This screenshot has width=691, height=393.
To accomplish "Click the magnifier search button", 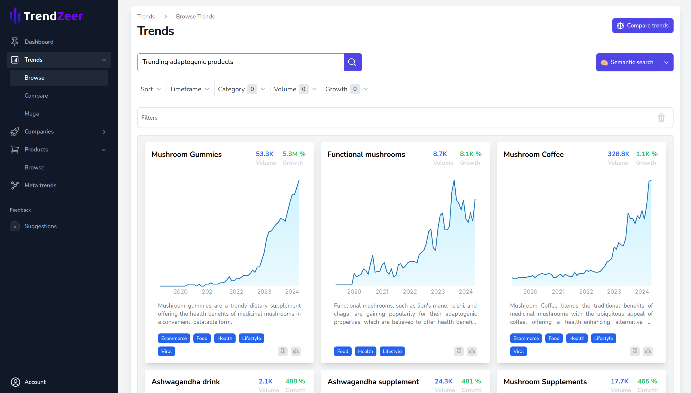I will point(352,62).
